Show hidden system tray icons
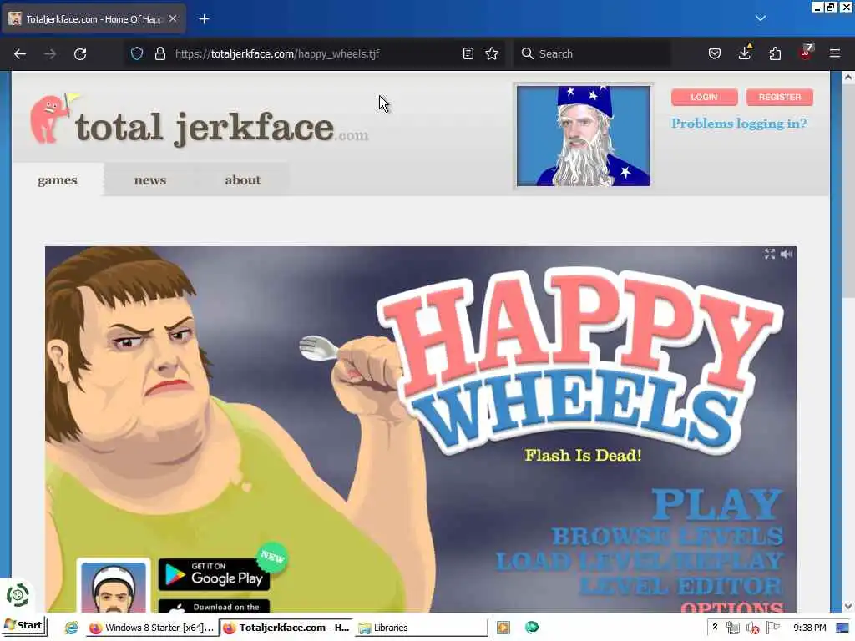 (715, 628)
